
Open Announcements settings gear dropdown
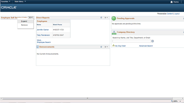click(106, 47)
